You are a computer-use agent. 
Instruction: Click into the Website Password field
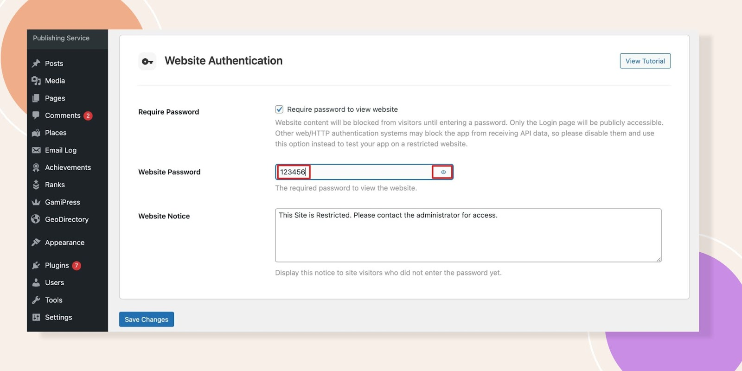(364, 172)
